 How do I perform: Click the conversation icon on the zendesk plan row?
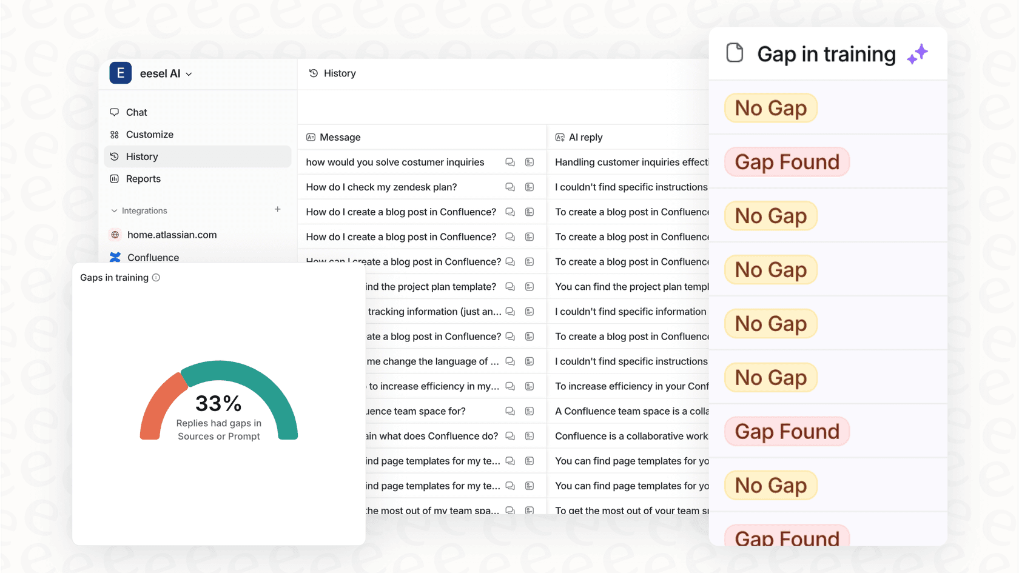(509, 187)
